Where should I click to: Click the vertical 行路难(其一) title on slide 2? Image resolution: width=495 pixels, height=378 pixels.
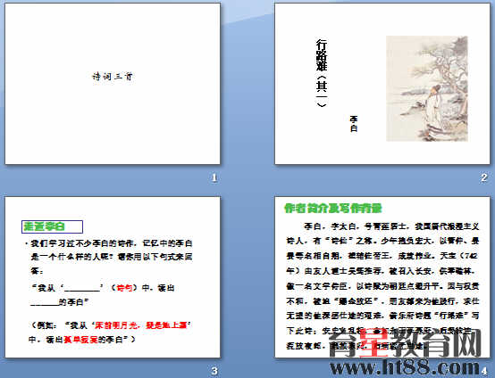click(322, 73)
